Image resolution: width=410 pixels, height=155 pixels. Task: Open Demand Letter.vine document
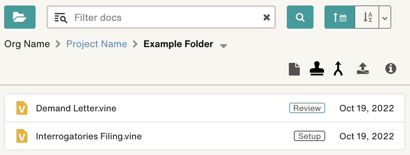(76, 108)
